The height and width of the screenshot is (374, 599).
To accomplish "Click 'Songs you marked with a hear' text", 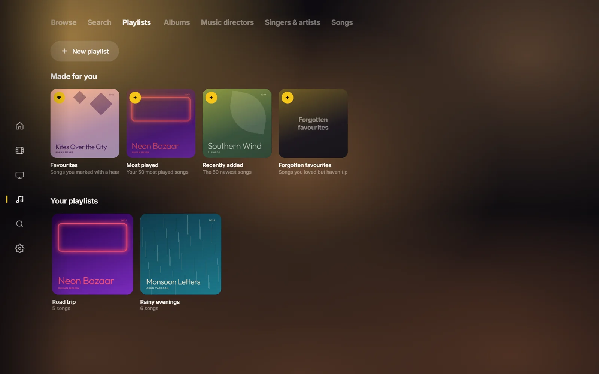I will click(x=85, y=172).
